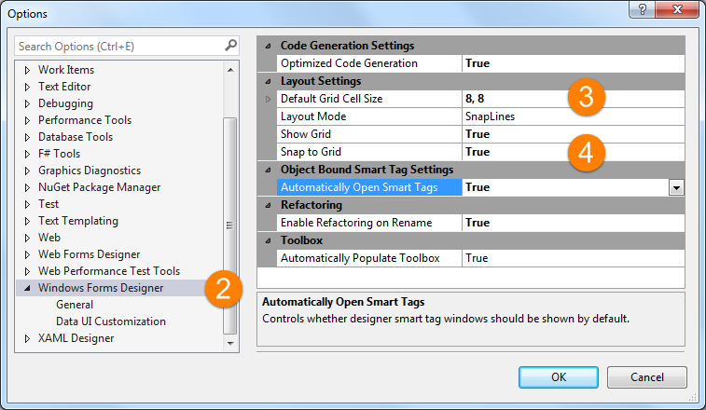This screenshot has width=706, height=410.
Task: Select the NuGet Package Manager item
Action: point(99,187)
